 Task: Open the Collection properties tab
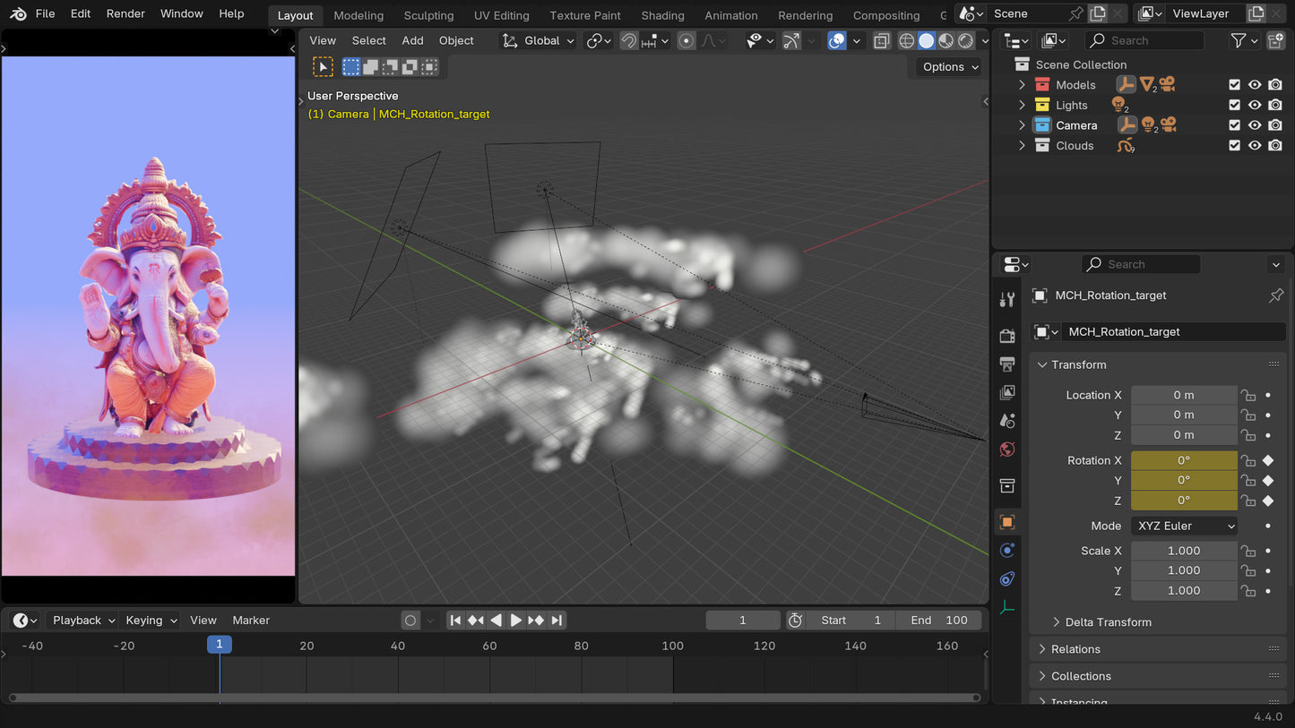click(x=1007, y=485)
